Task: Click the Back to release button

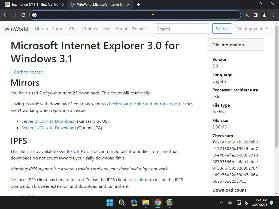Action: pyautogui.click(x=28, y=72)
